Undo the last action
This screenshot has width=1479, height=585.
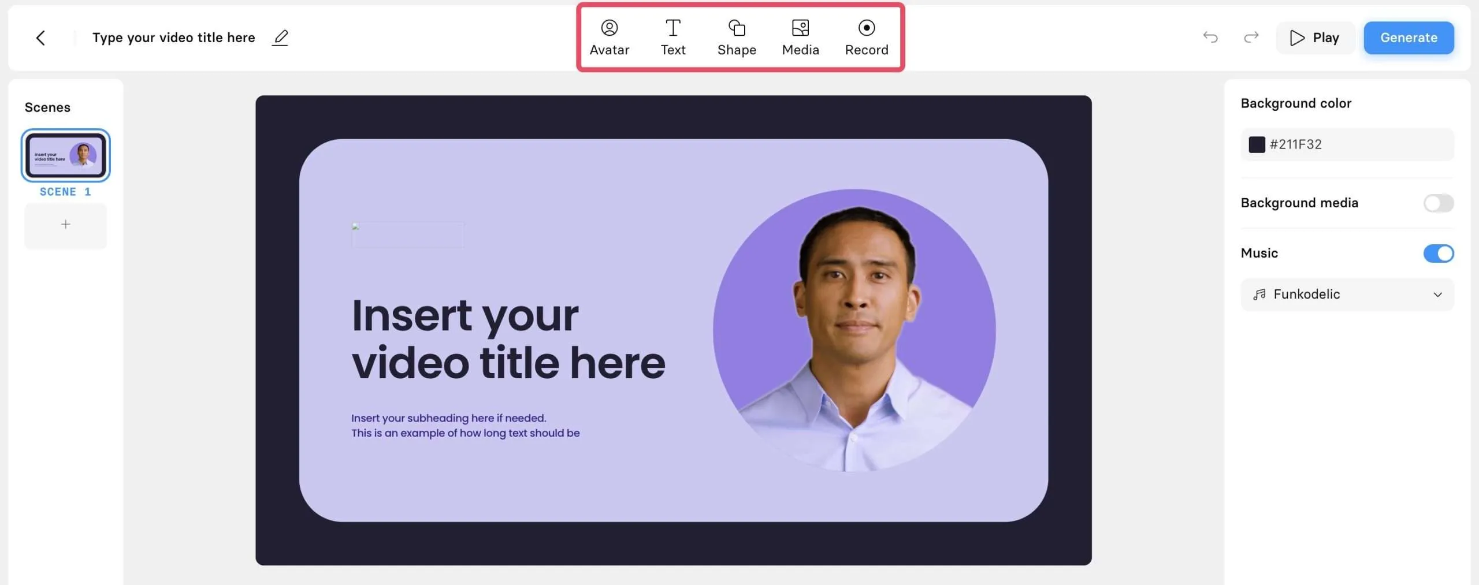pos(1210,38)
